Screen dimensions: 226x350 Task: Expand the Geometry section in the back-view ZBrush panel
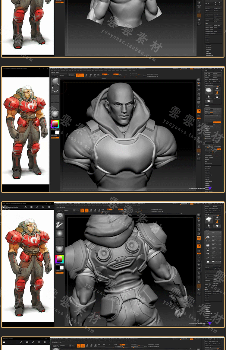click(208, 303)
